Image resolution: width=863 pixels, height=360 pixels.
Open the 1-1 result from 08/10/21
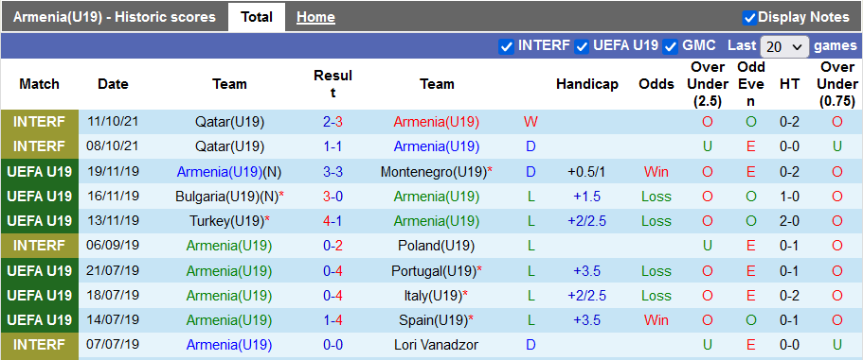(333, 146)
